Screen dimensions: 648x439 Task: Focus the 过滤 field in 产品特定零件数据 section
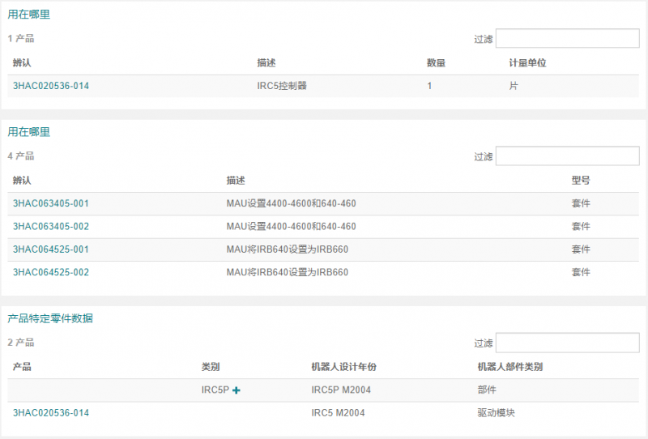568,343
